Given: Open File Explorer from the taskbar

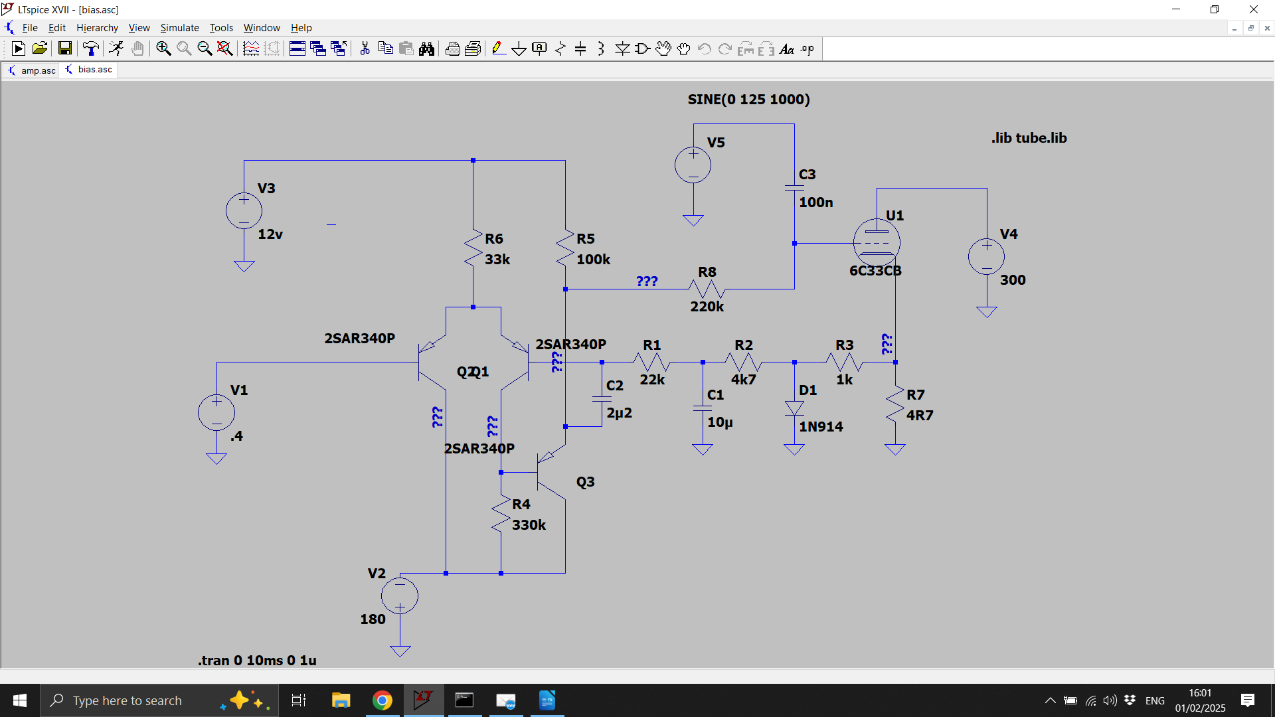Looking at the screenshot, I should 341,700.
